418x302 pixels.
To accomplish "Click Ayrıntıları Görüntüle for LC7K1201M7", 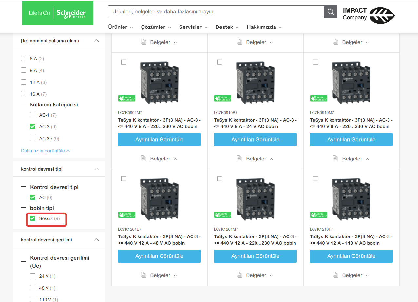I will click(255, 256).
